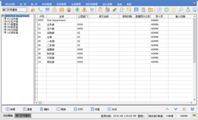Viewport: 198px width, 120px height.
Task: Click the money bag toolbar icon
Action: [x=84, y=10]
